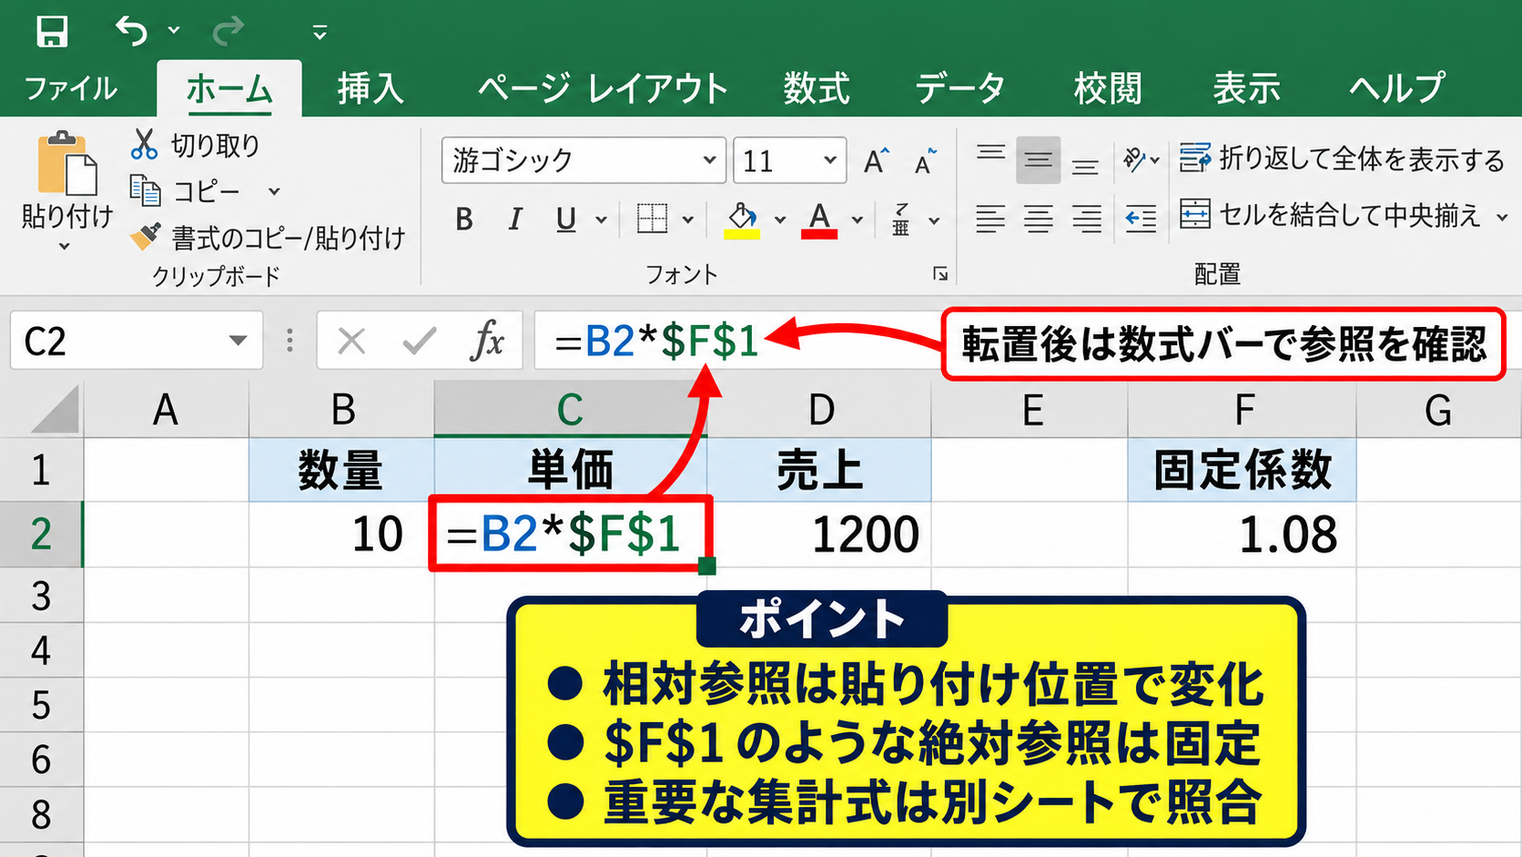The height and width of the screenshot is (857, 1522).
Task: Align text right
Action: (x=1086, y=218)
